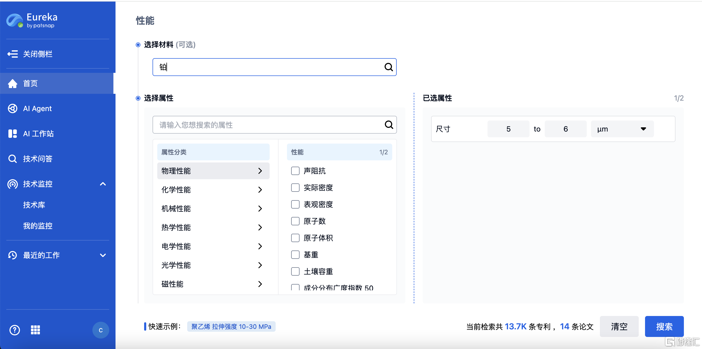Click the material input field containing 铂
702x349 pixels.
[274, 67]
